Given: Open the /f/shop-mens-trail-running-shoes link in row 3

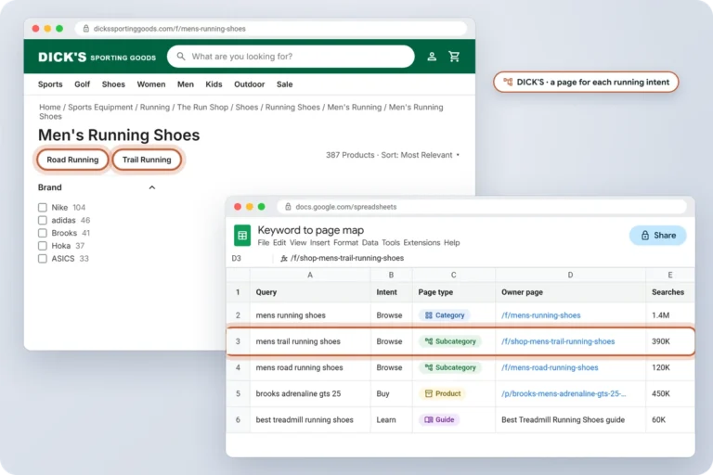Looking at the screenshot, I should coord(558,341).
